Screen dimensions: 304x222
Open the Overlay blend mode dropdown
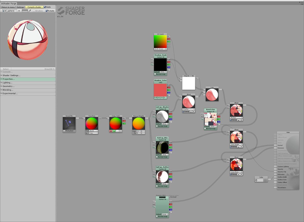189,109
